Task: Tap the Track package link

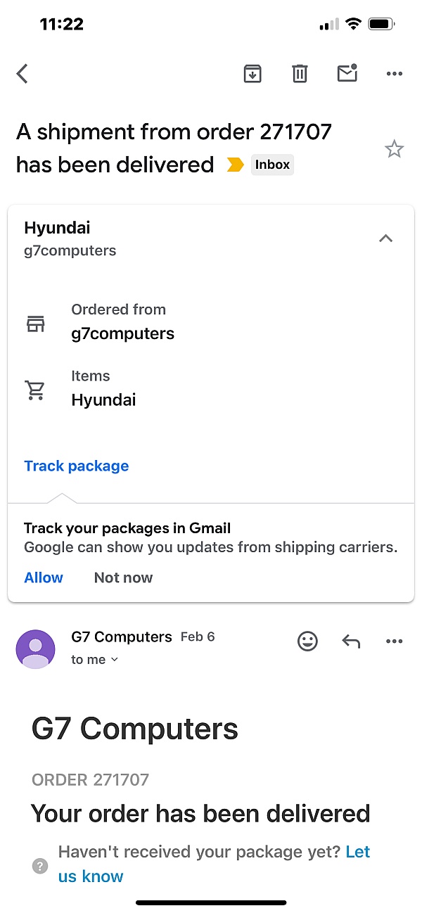Action: pos(76,466)
